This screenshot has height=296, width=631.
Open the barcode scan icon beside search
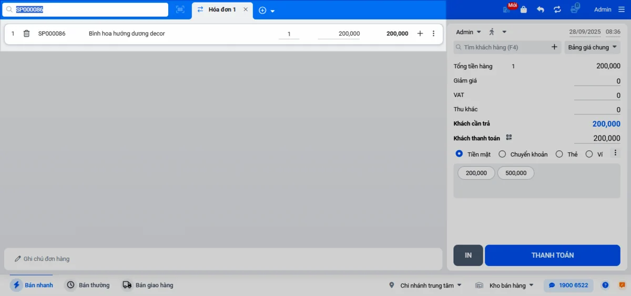pos(180,9)
